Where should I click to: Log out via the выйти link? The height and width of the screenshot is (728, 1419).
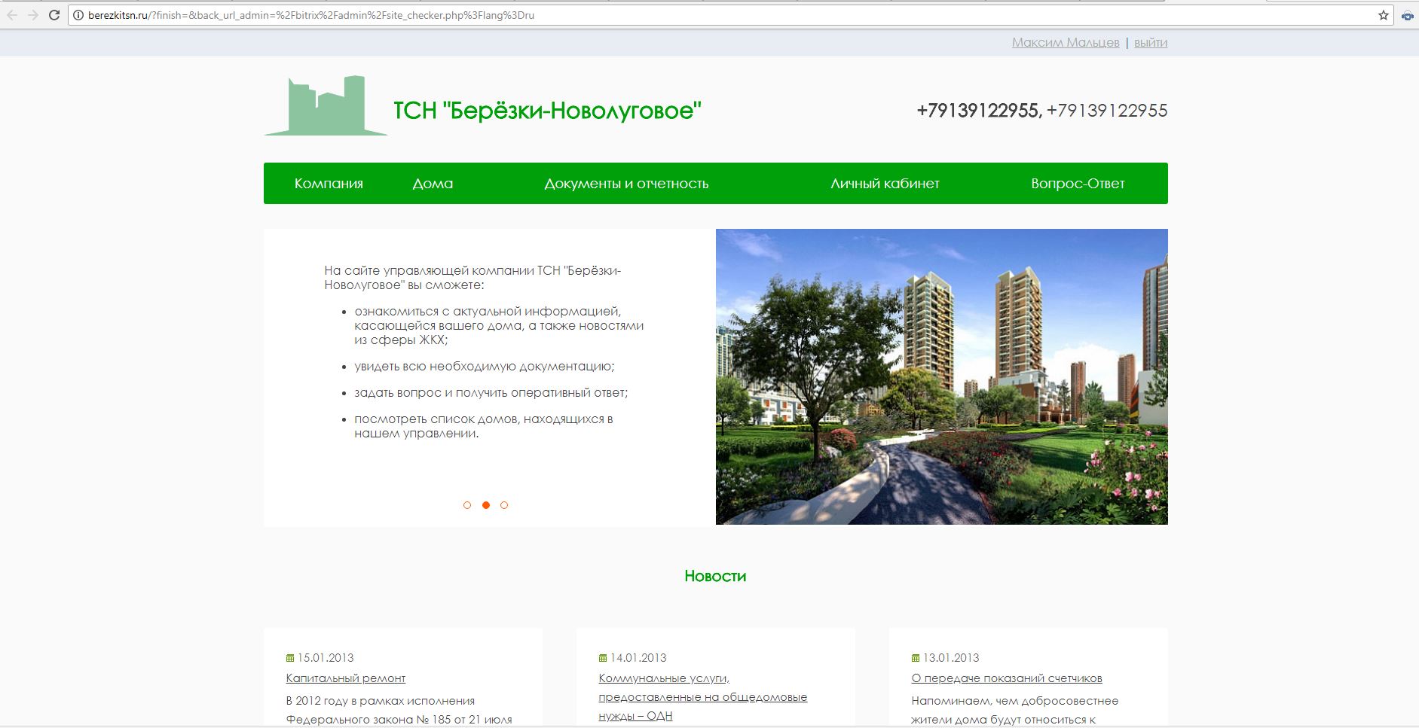point(1151,42)
